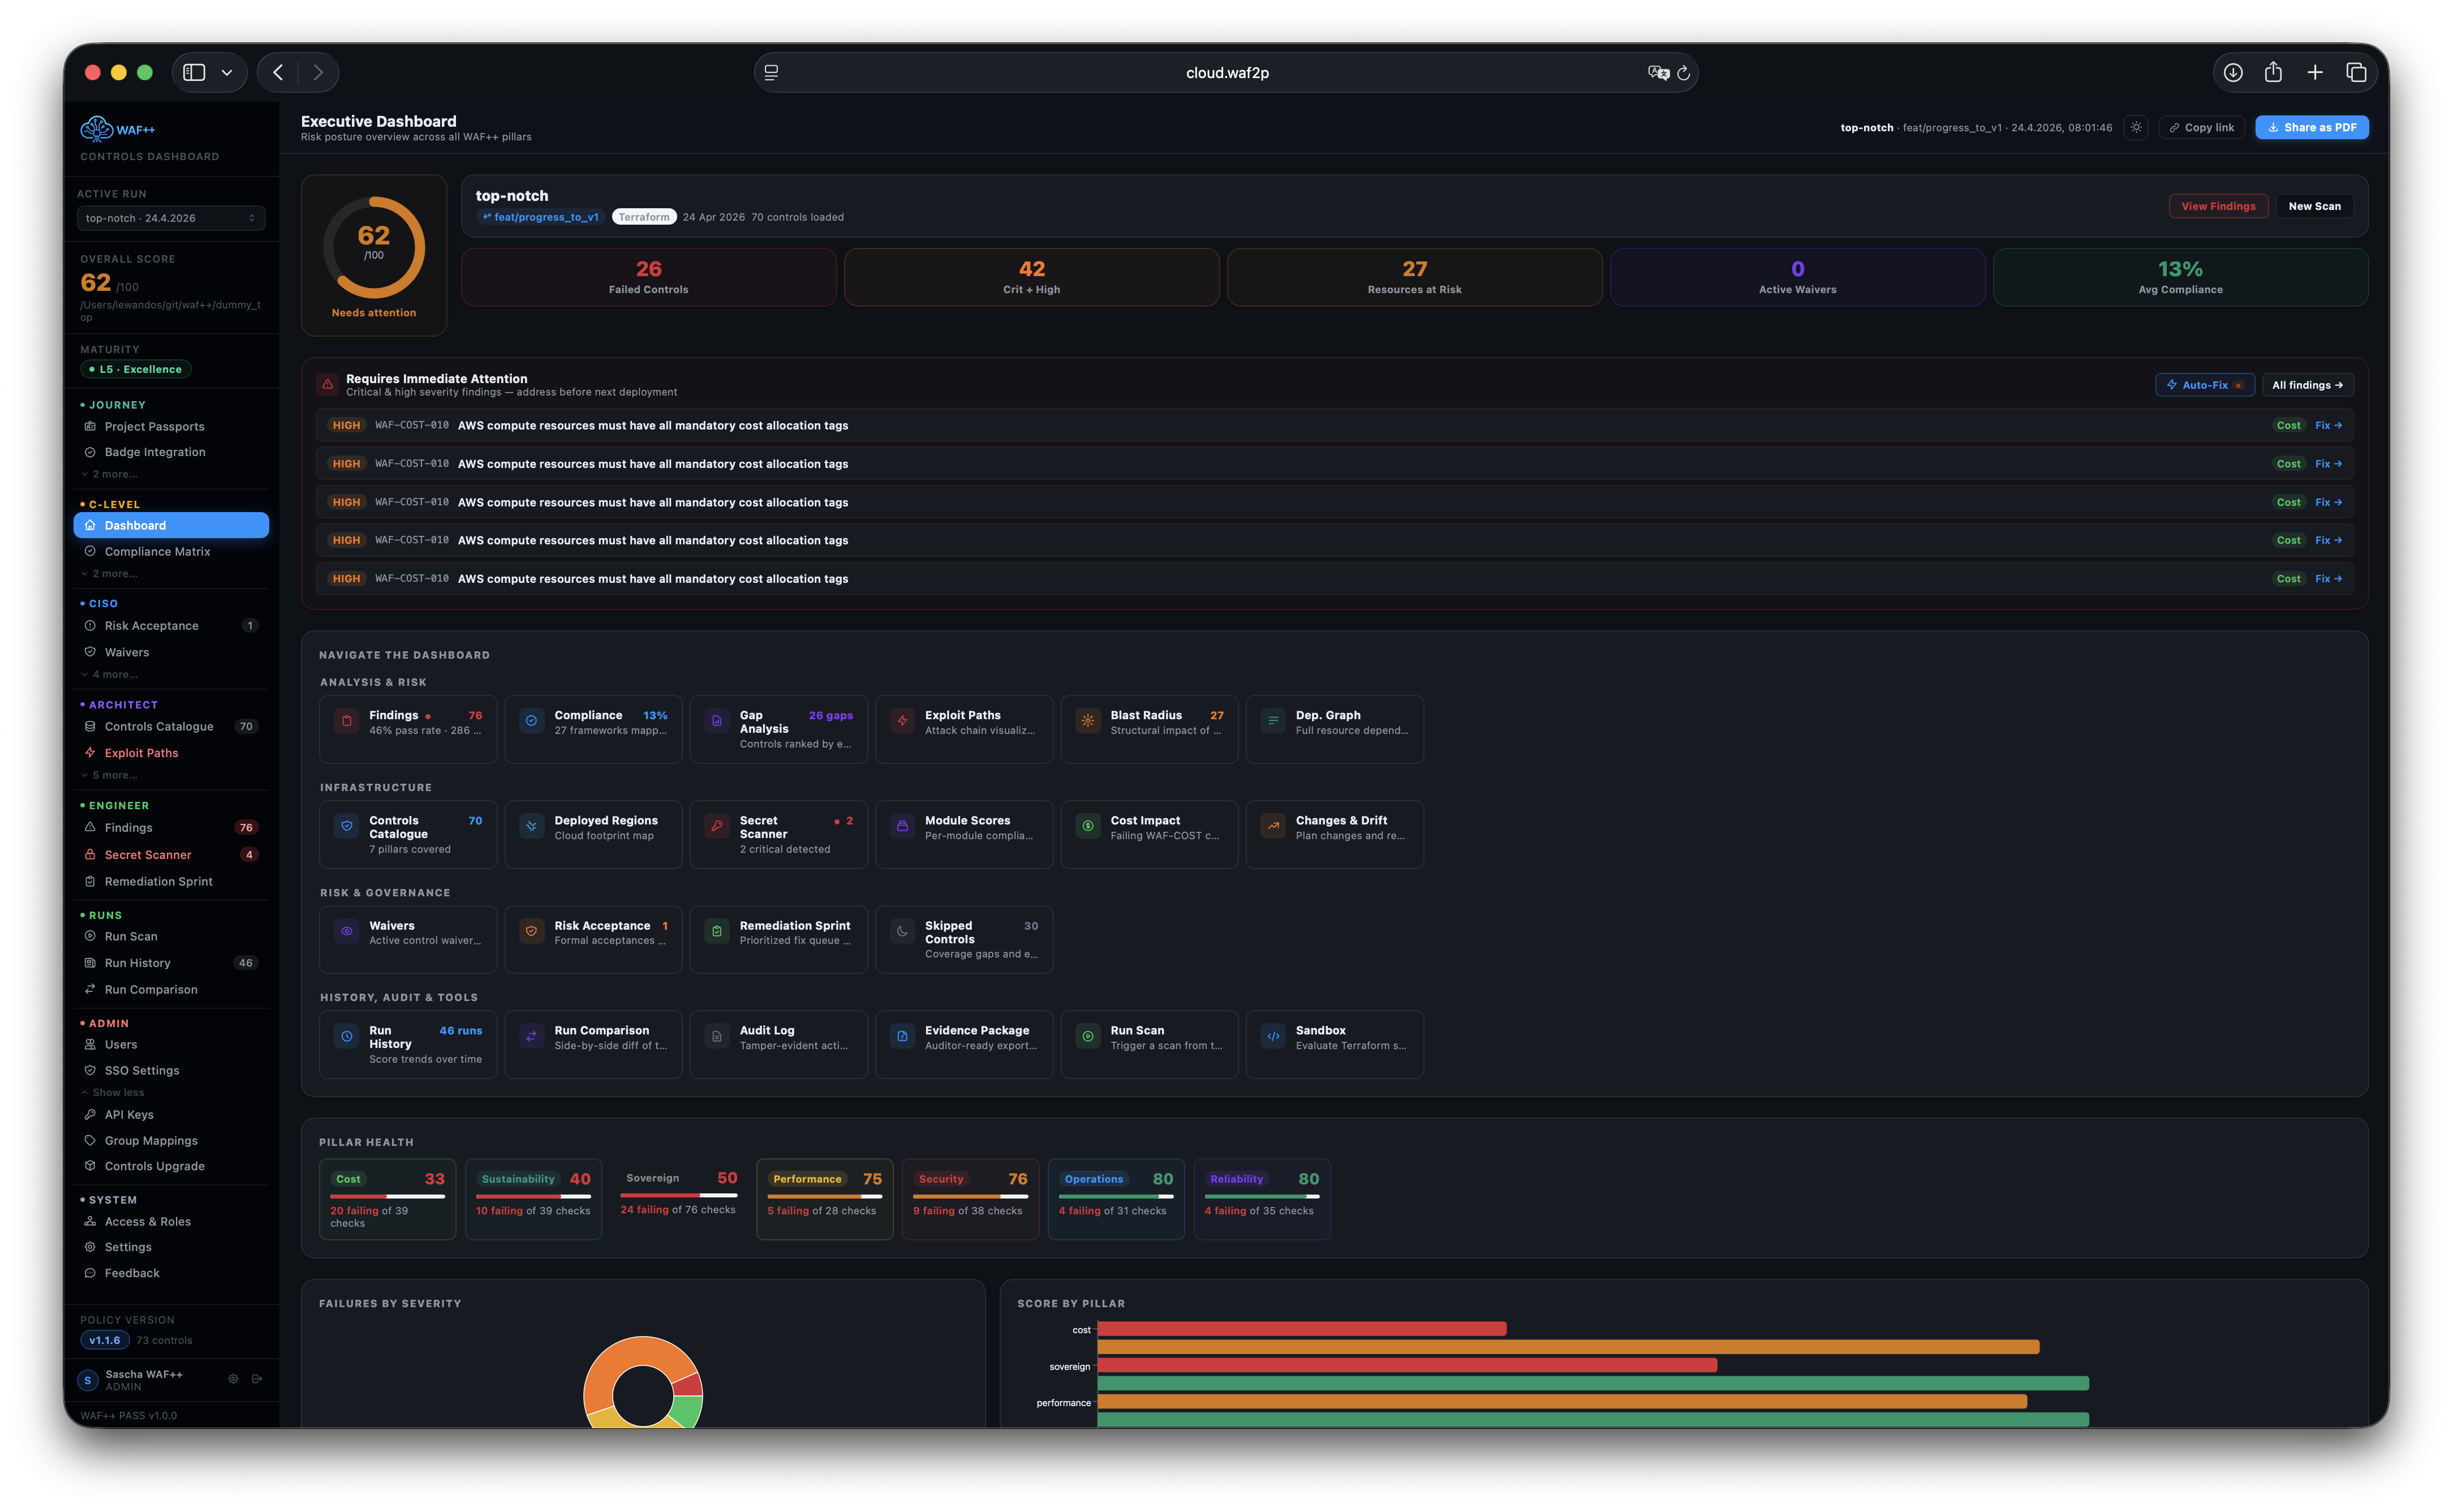
Task: Click Changes & Drift card icon
Action: coord(1273,826)
